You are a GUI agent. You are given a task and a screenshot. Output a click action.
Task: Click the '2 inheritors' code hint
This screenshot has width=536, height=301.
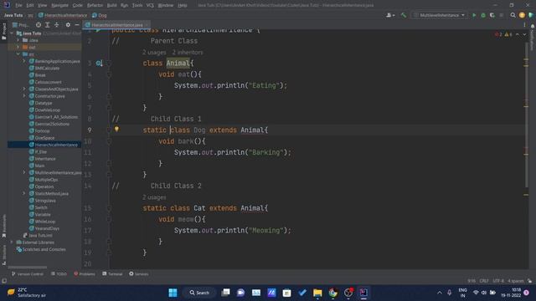pos(188,52)
